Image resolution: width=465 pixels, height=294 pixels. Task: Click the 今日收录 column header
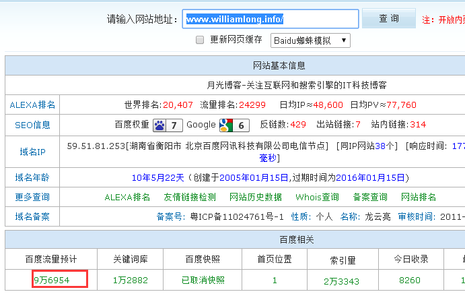pos(411,259)
